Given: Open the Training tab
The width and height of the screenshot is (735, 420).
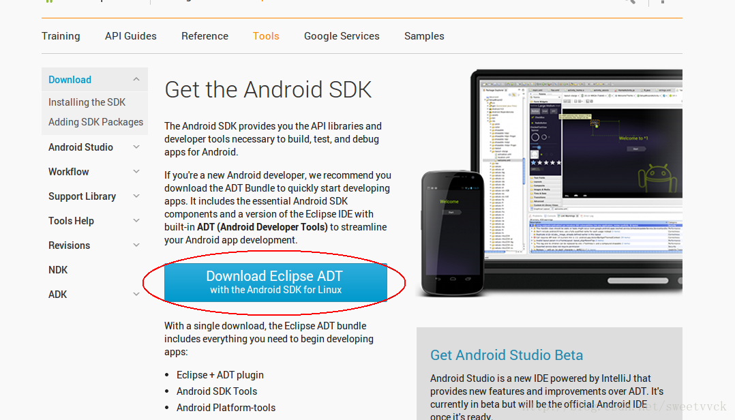Looking at the screenshot, I should coord(61,36).
